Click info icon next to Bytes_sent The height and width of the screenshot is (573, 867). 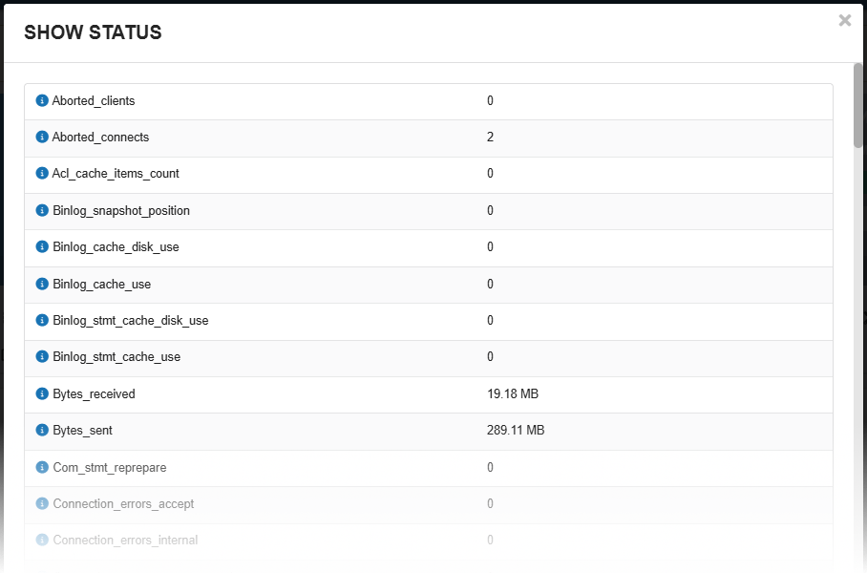[x=42, y=430]
